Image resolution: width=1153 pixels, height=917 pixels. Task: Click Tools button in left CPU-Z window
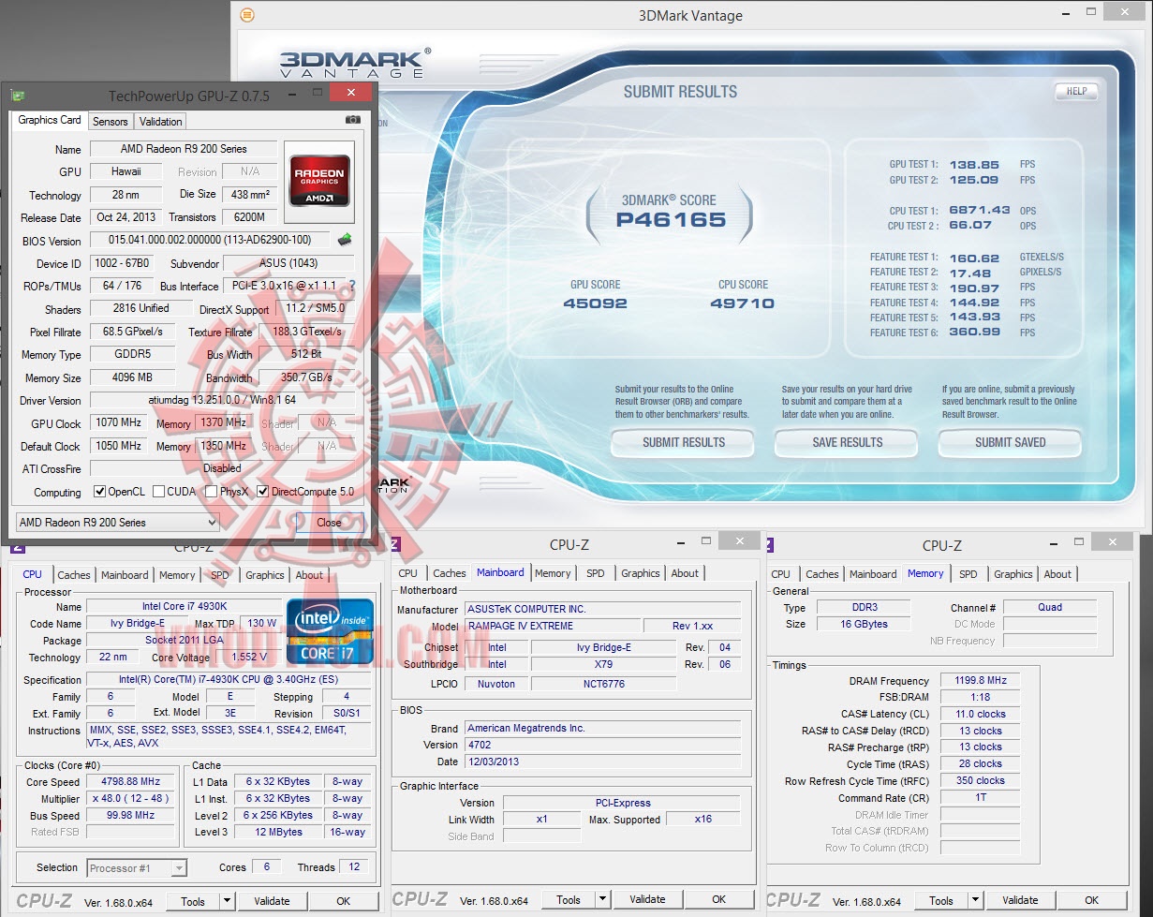(x=193, y=901)
